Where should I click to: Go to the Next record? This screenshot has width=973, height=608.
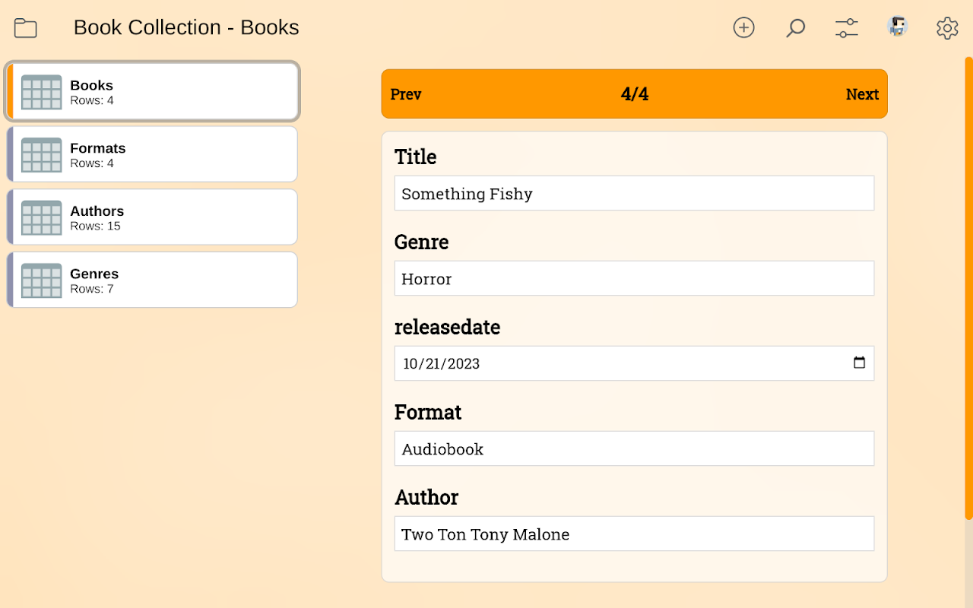pyautogui.click(x=862, y=94)
